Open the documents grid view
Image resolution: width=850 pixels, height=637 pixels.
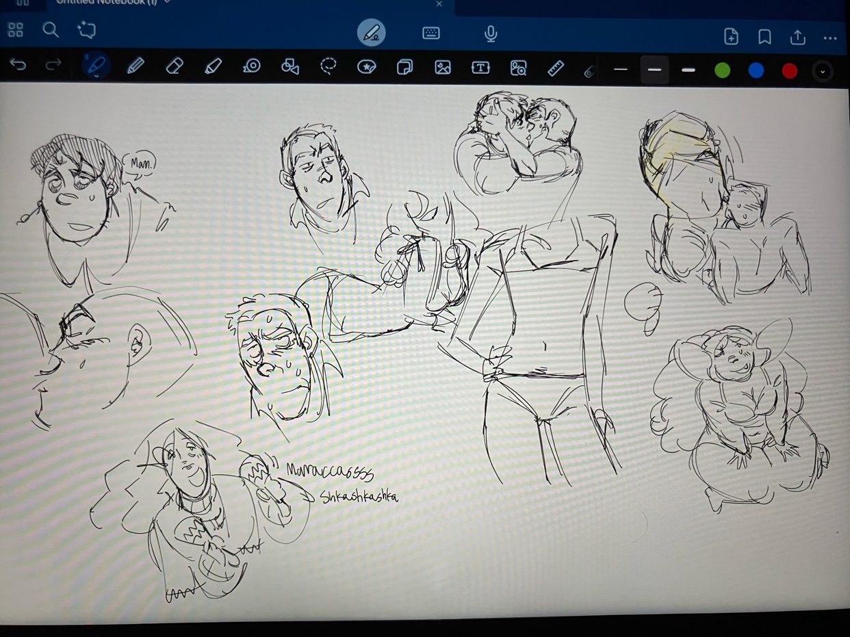(x=15, y=30)
